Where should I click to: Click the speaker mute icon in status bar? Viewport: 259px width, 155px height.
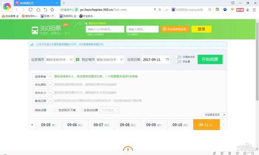tap(237, 154)
